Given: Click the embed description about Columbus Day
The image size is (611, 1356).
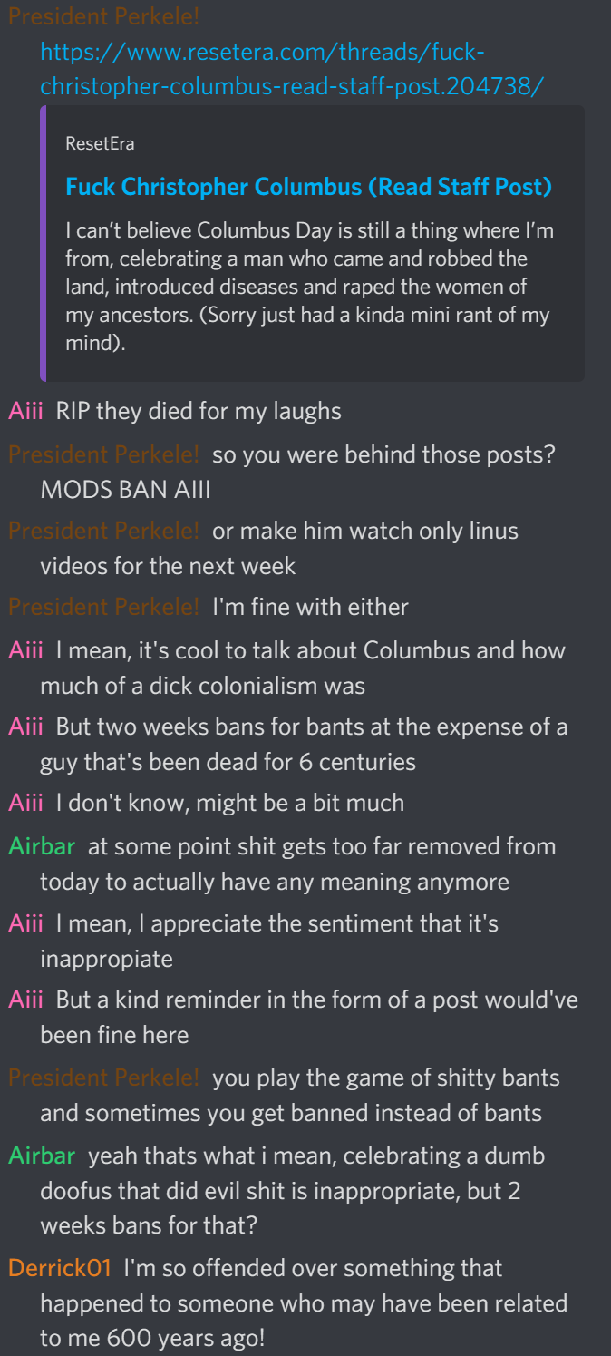Looking at the screenshot, I should [309, 287].
